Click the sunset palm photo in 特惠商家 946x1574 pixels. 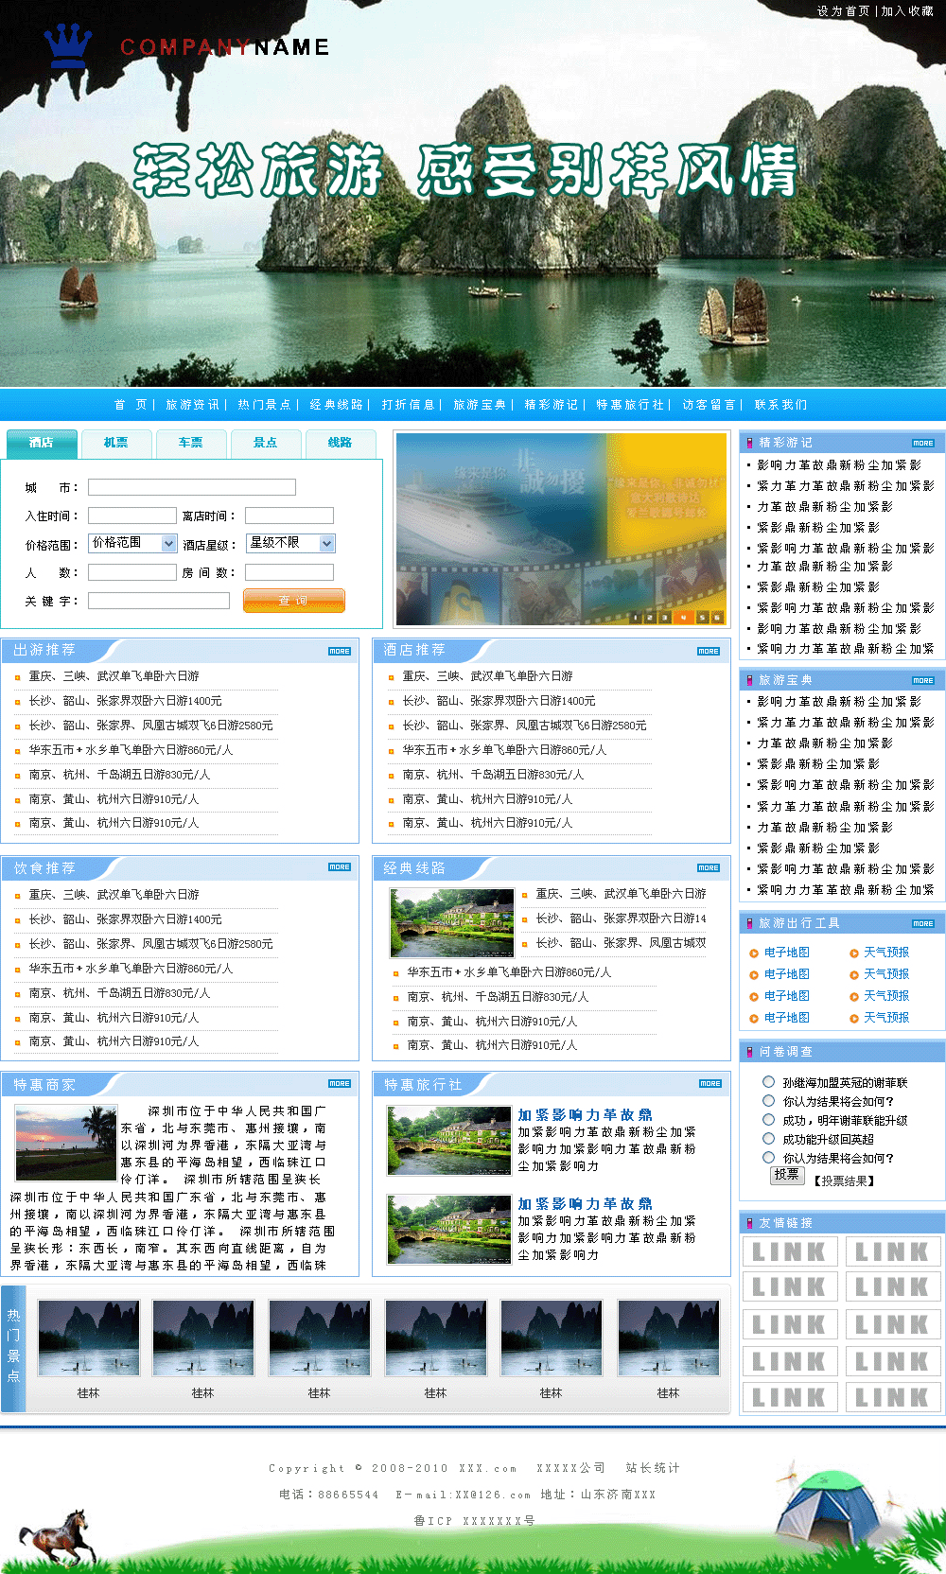(x=65, y=1143)
